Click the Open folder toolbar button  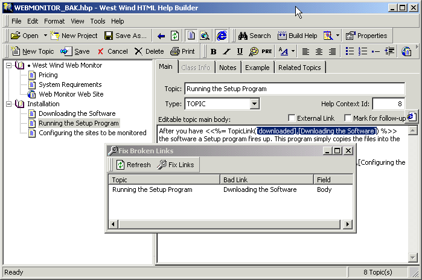[x=25, y=36]
